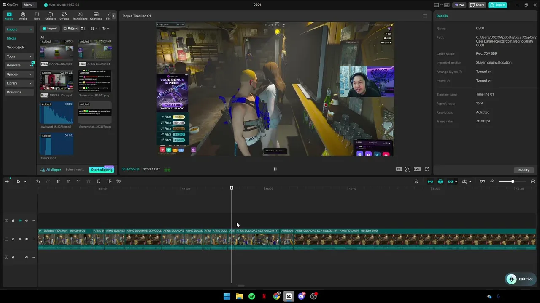Viewport: 540px width, 303px height.
Task: Open the media sort dropdown
Action: coord(94,29)
